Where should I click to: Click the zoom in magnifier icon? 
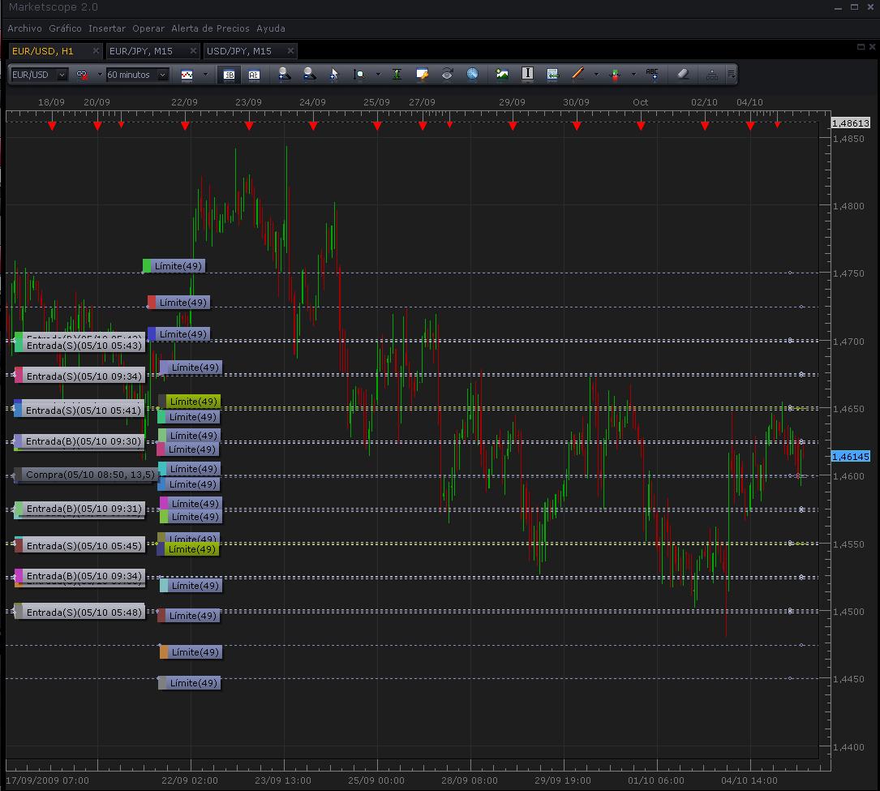click(284, 74)
